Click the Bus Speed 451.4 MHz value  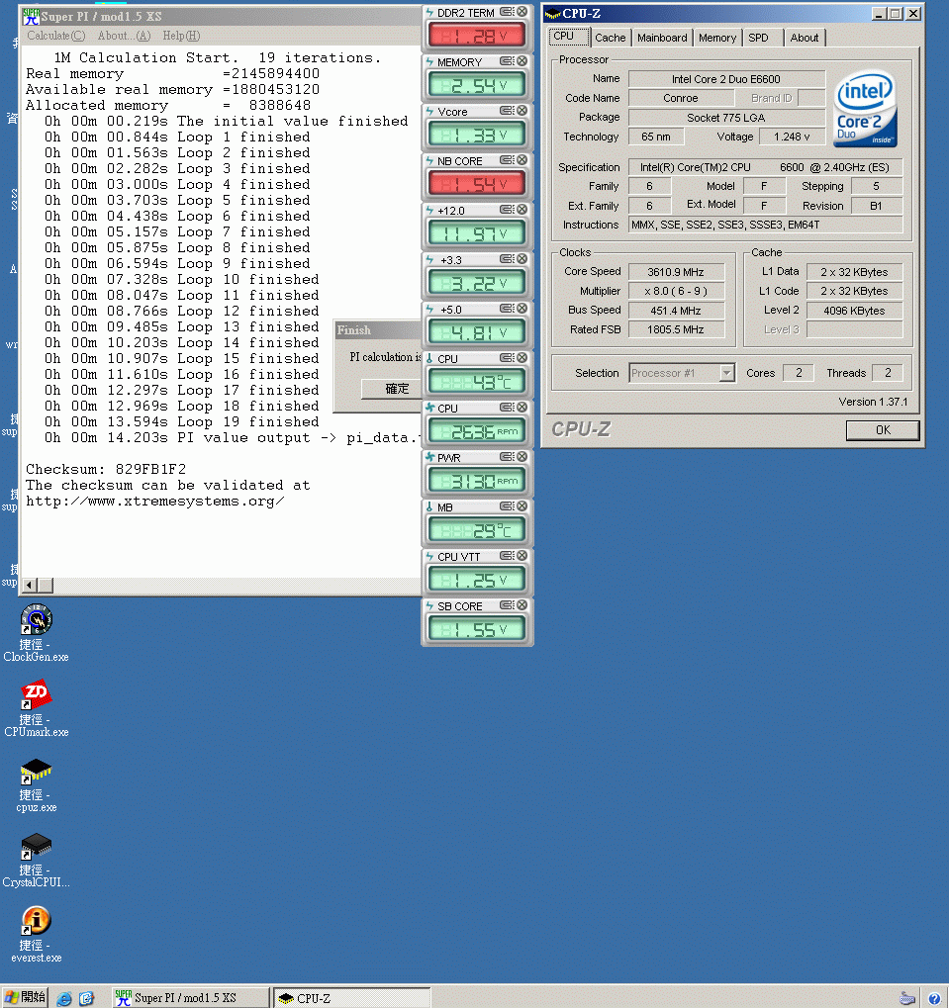(x=676, y=311)
